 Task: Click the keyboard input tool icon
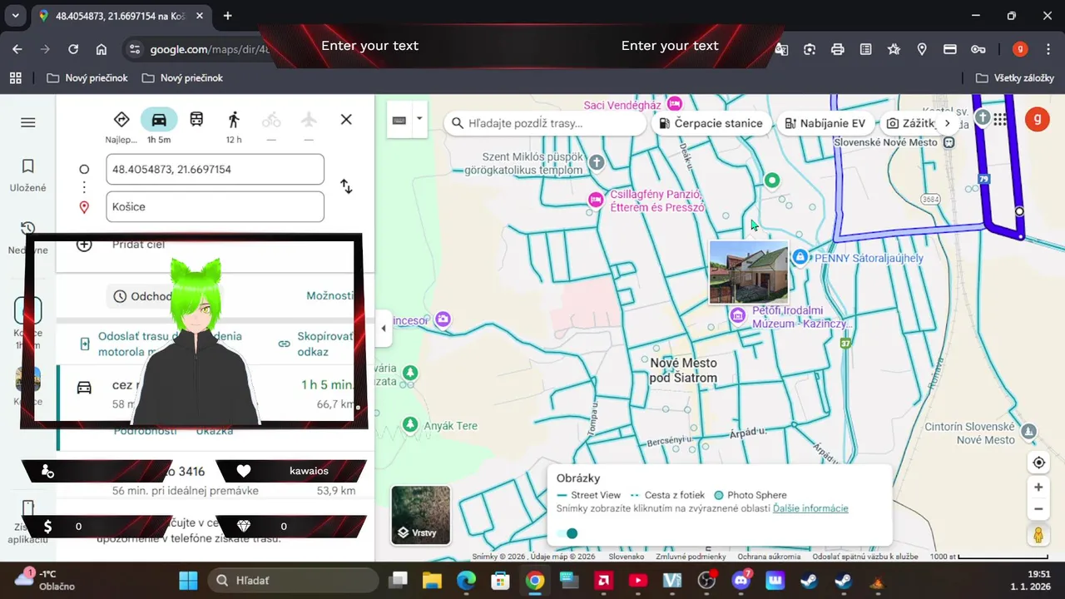click(x=399, y=121)
